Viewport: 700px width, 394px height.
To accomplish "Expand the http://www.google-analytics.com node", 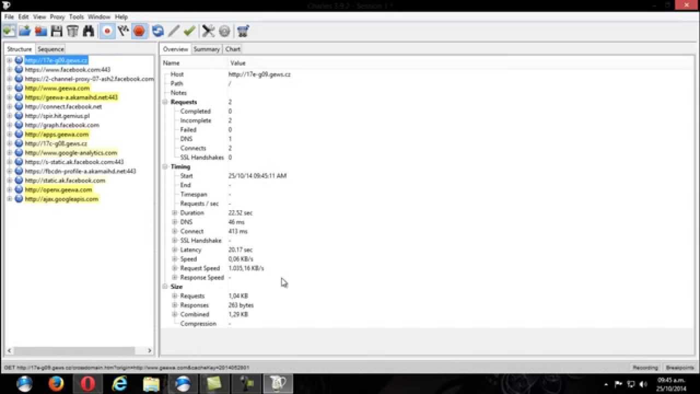I will 9,153.
